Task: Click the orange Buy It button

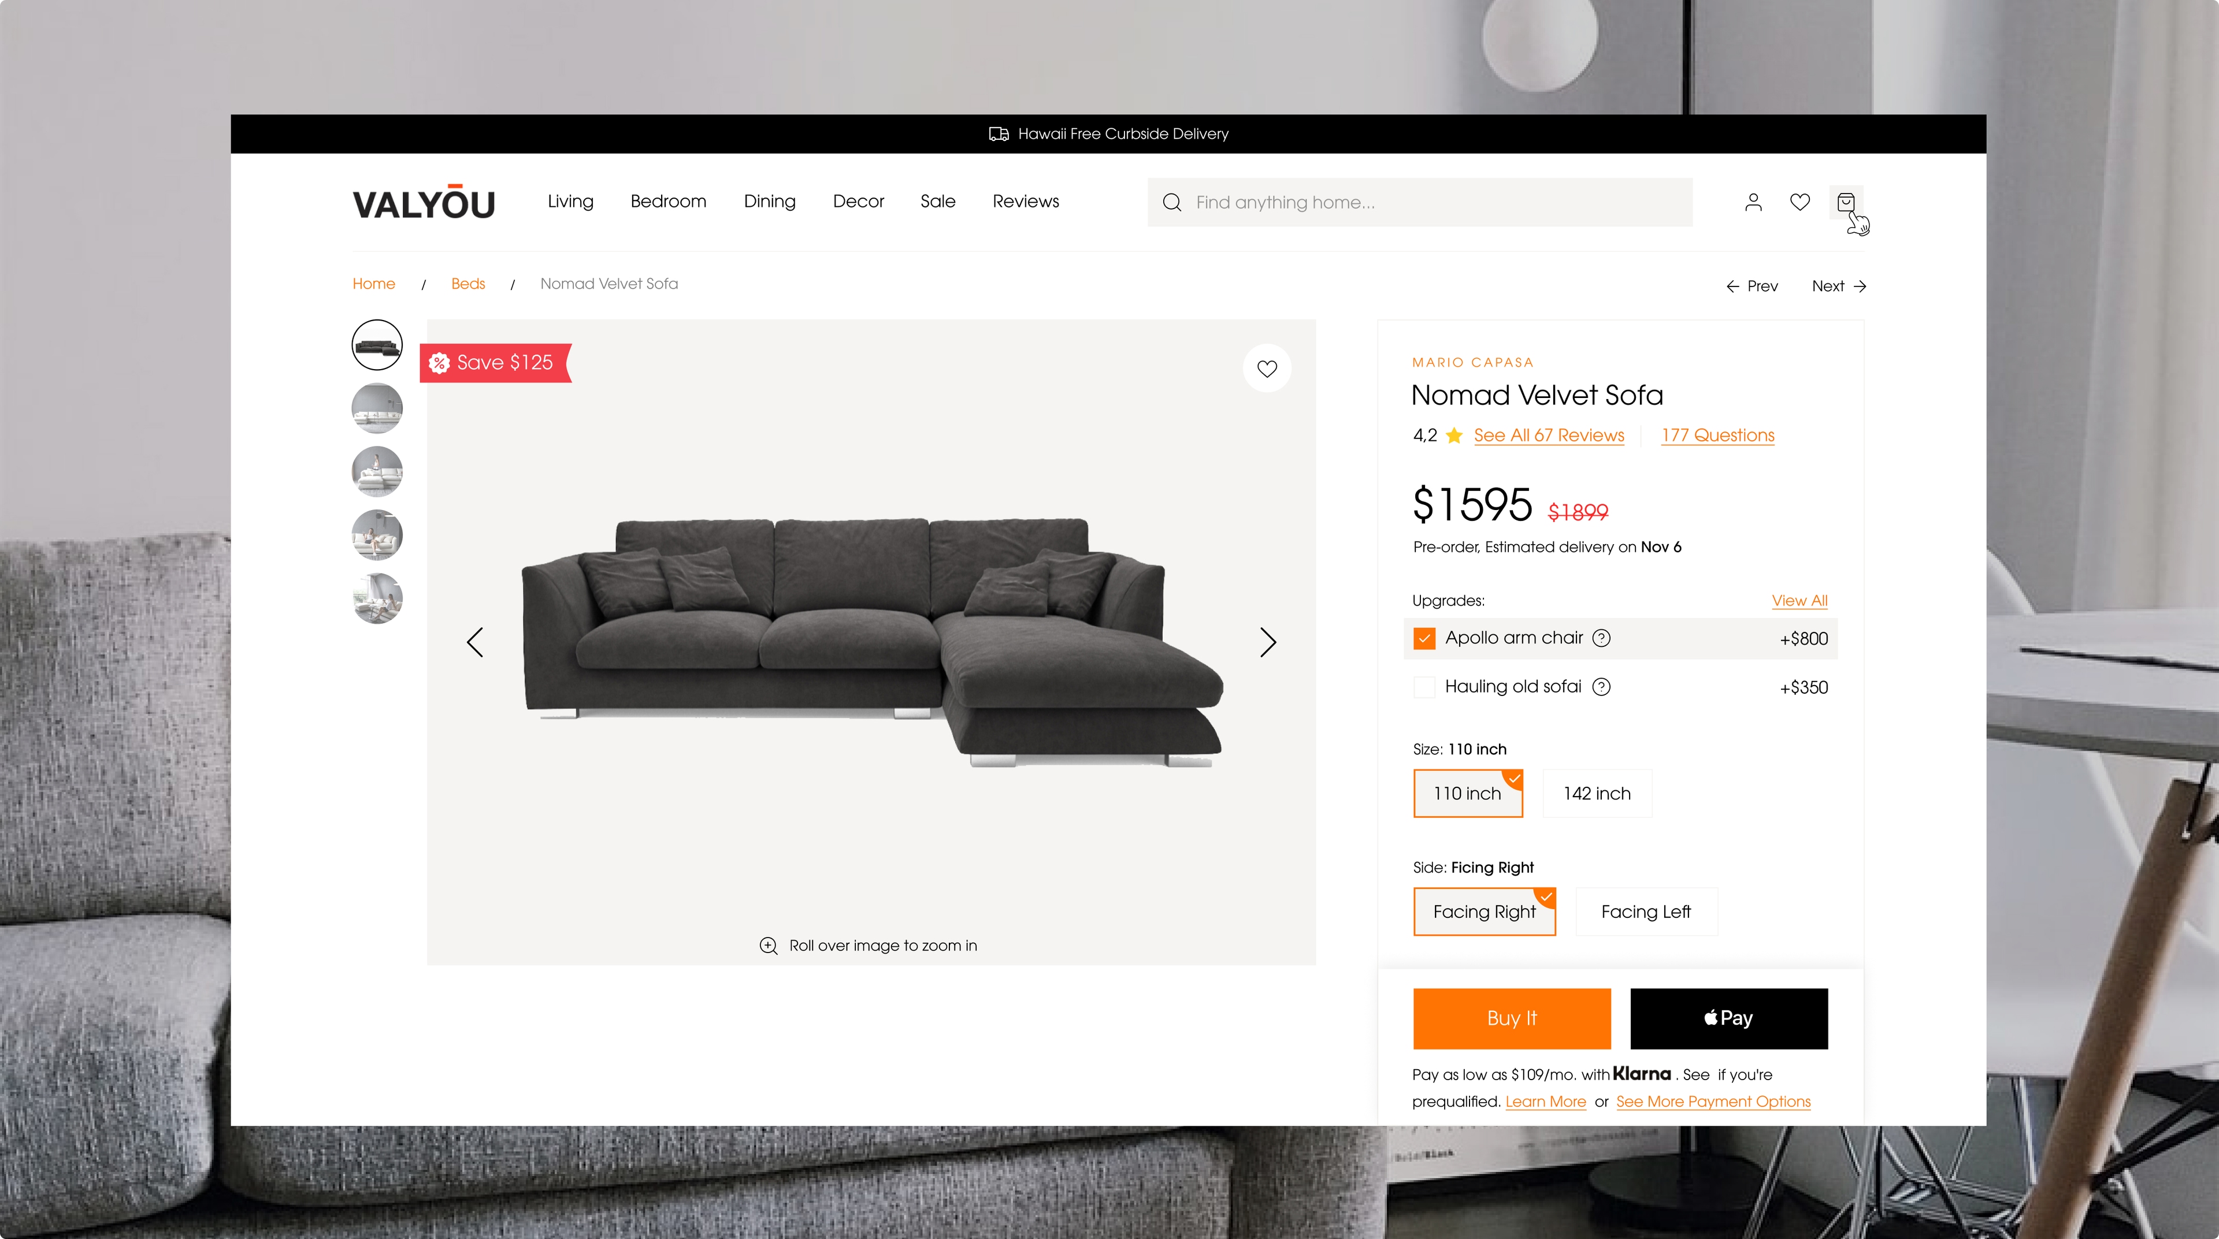Action: (x=1512, y=1018)
